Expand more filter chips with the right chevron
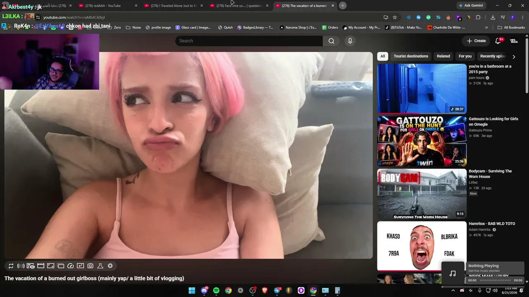Viewport: 529px width, 297px height. [x=514, y=57]
